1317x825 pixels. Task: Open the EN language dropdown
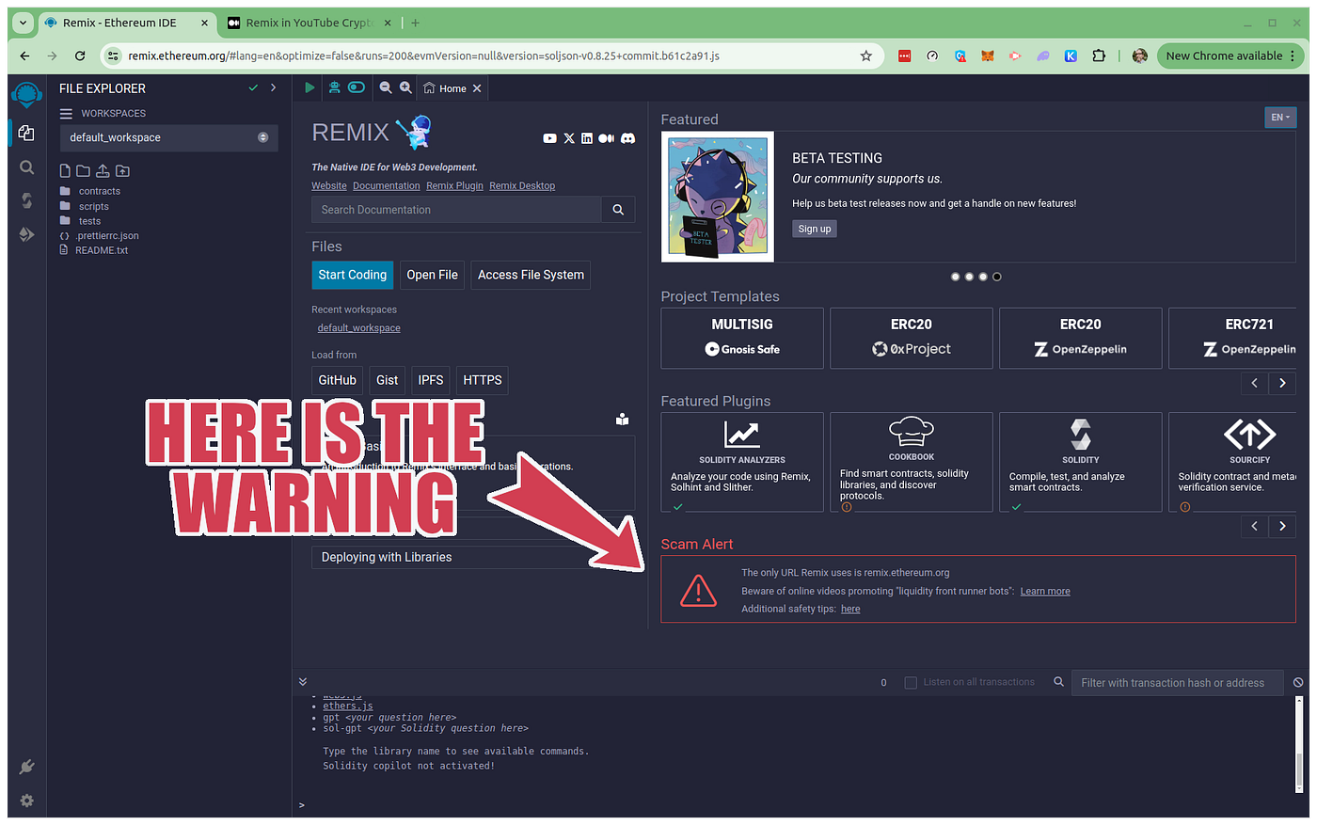1280,118
